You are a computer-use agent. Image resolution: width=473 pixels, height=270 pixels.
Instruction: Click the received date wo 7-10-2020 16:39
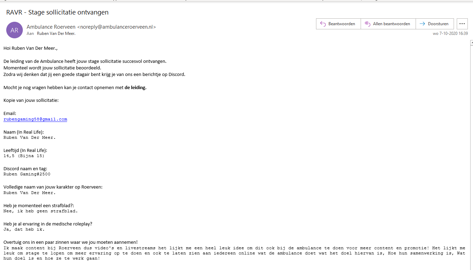pyautogui.click(x=450, y=33)
